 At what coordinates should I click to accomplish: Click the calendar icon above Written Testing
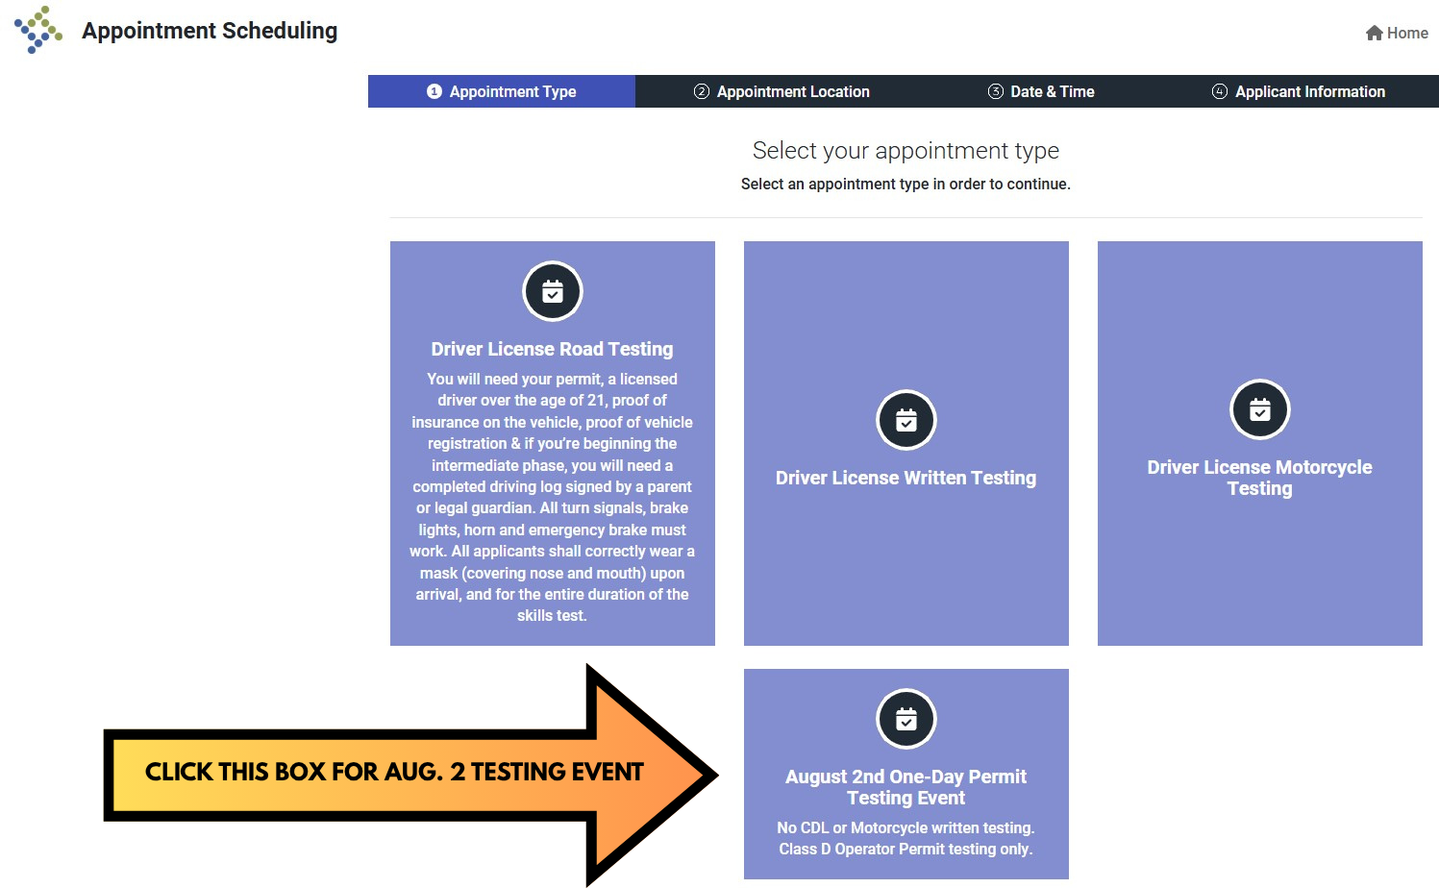(x=906, y=420)
